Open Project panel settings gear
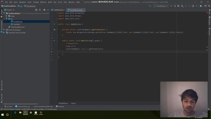This screenshot has width=211, height=119. click(44, 10)
